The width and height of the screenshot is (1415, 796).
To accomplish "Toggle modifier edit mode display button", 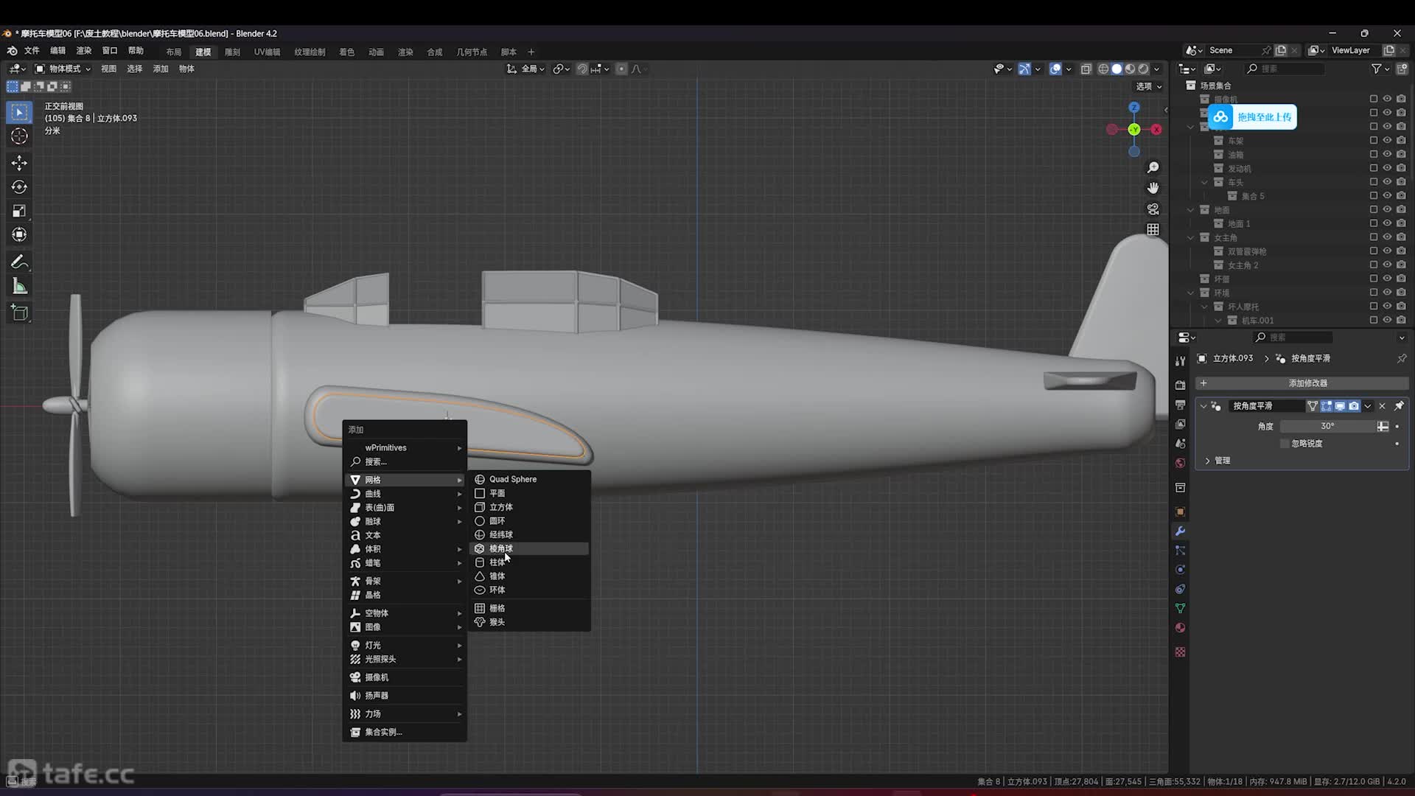I will [x=1327, y=406].
